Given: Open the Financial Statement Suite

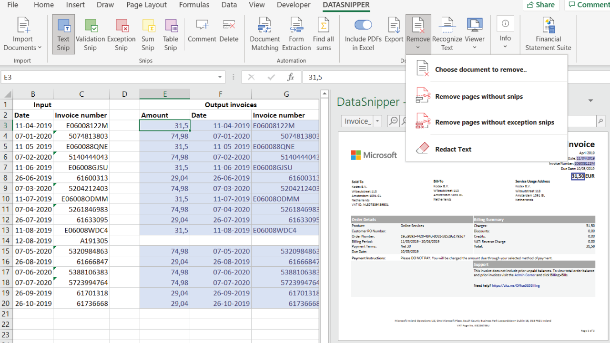Looking at the screenshot, I should [548, 33].
